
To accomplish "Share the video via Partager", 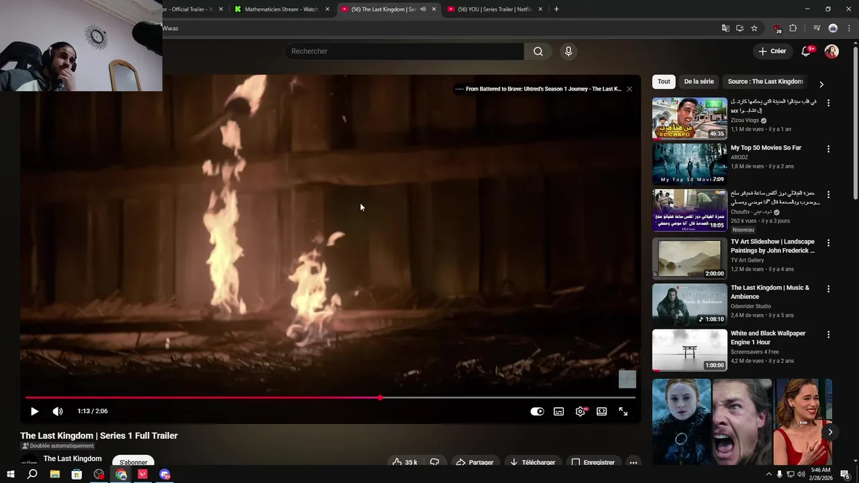I will (474, 462).
